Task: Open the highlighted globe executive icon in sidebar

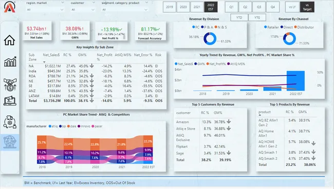Action: [x=10, y=142]
